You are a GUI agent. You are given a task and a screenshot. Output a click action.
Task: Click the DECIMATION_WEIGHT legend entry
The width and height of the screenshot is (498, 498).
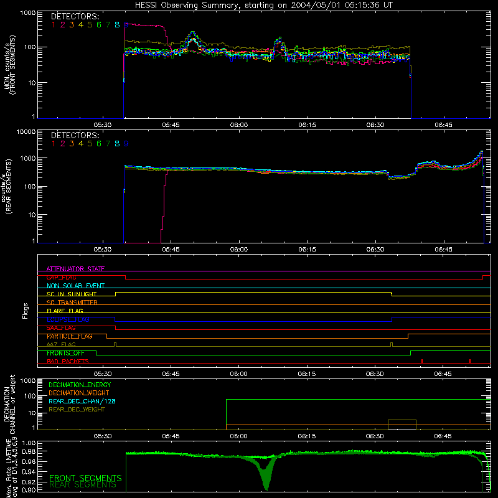(x=79, y=393)
